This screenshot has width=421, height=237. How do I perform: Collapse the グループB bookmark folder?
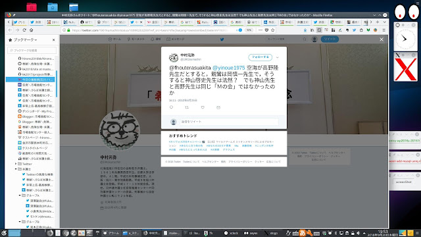pyautogui.click(x=20, y=222)
